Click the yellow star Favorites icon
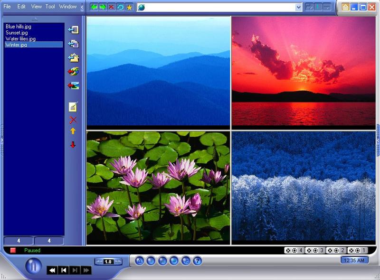The image size is (380, 280). [x=129, y=7]
